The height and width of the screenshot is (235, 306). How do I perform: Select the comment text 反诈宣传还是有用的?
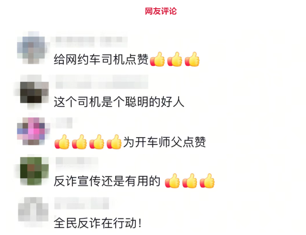click(x=107, y=181)
